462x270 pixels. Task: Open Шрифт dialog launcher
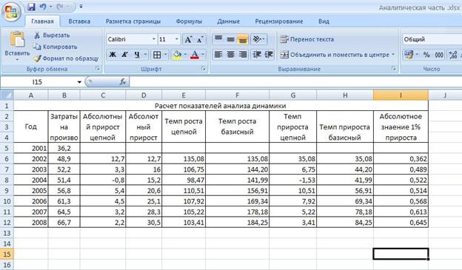tap(204, 69)
